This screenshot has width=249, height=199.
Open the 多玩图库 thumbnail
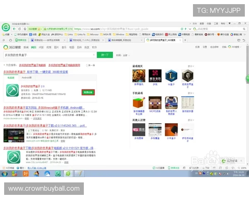[139, 130]
